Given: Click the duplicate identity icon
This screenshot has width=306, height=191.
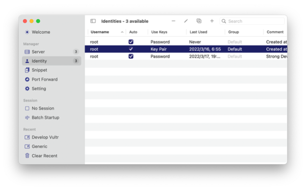Looking at the screenshot, I should pyautogui.click(x=199, y=21).
